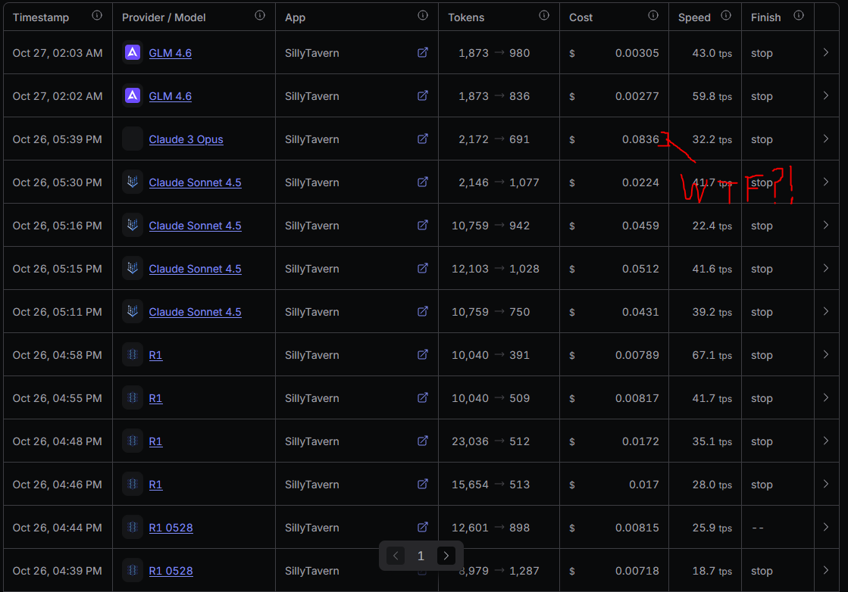Open the R1 link at 04:55 PM
This screenshot has width=848, height=592.
point(156,399)
